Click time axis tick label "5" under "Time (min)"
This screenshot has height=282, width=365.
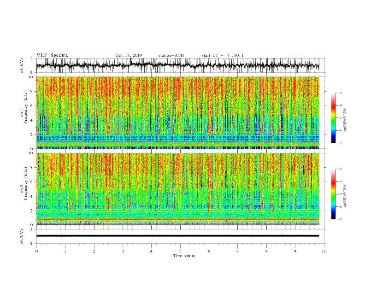pyautogui.click(x=180, y=251)
